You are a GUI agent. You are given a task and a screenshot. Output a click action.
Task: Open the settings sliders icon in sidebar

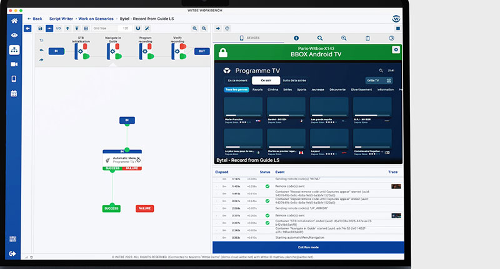click(x=13, y=239)
